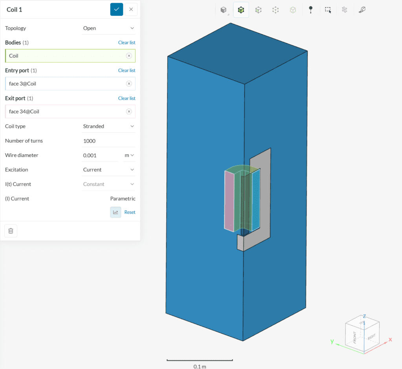Screen dimensions: 402x369
Task: Open the Coil type dropdown
Action: 109,126
